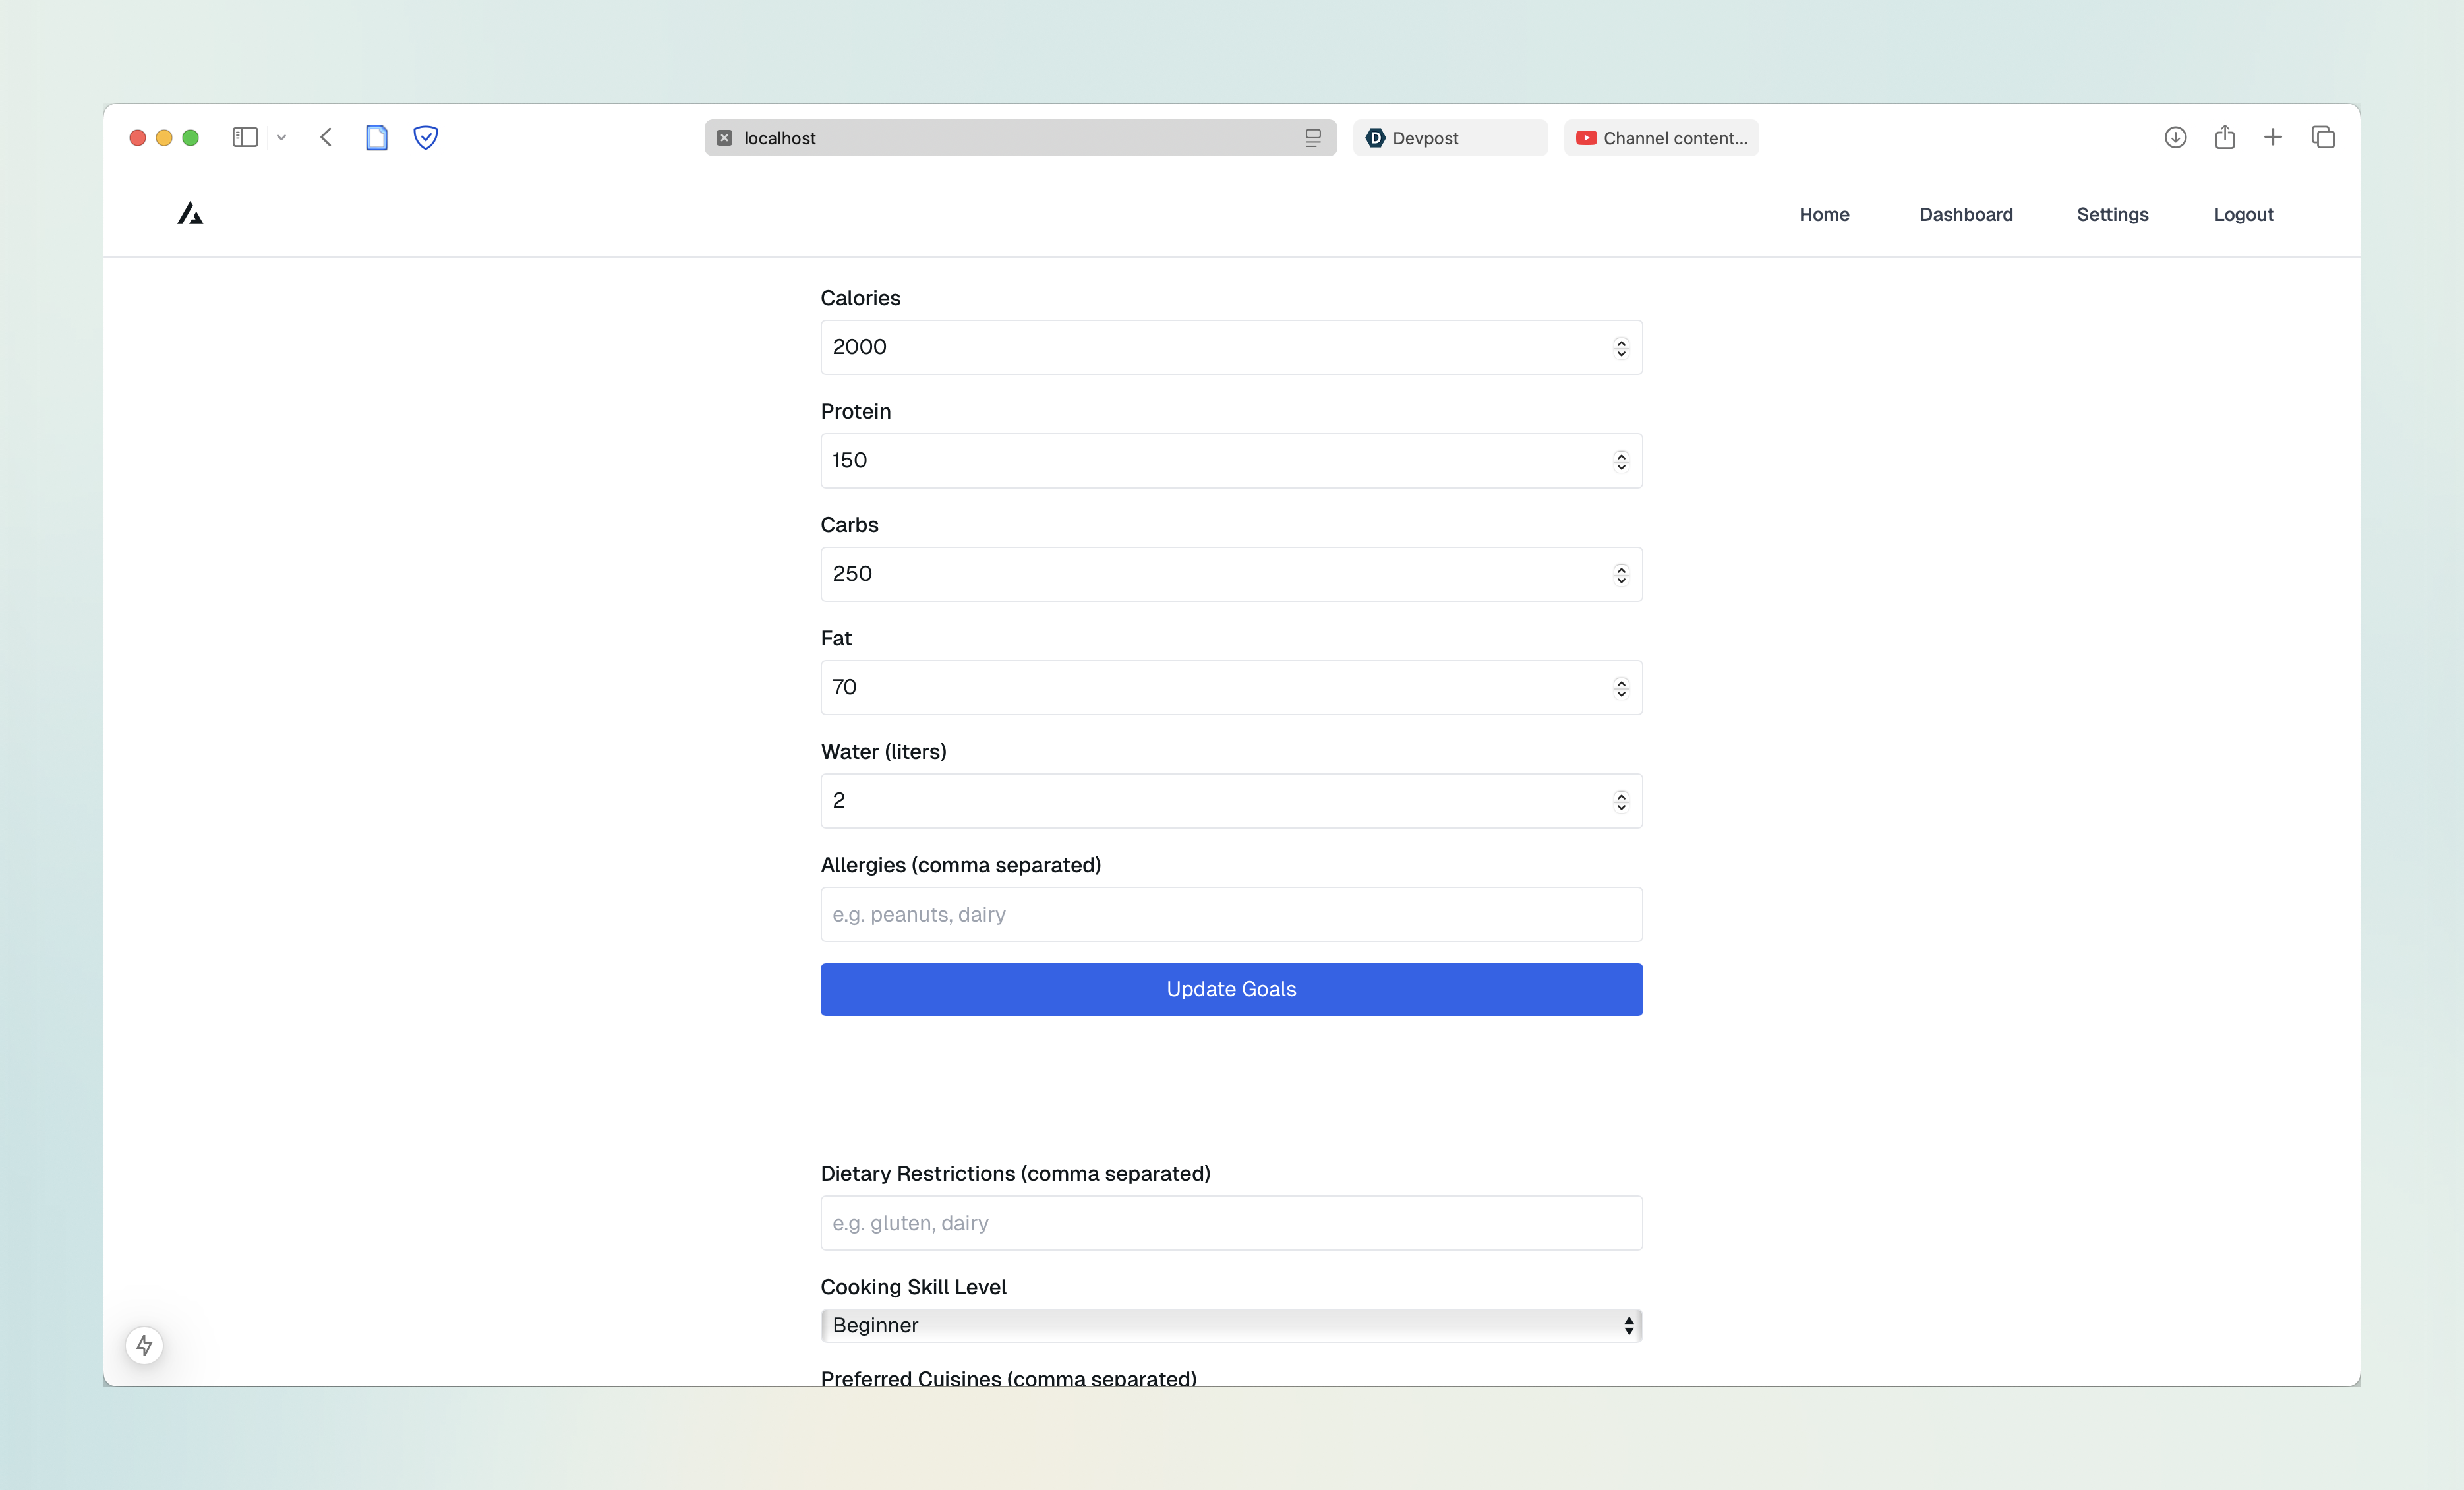Click the Calories field stepper arrows
The width and height of the screenshot is (2464, 1490).
(x=1621, y=347)
